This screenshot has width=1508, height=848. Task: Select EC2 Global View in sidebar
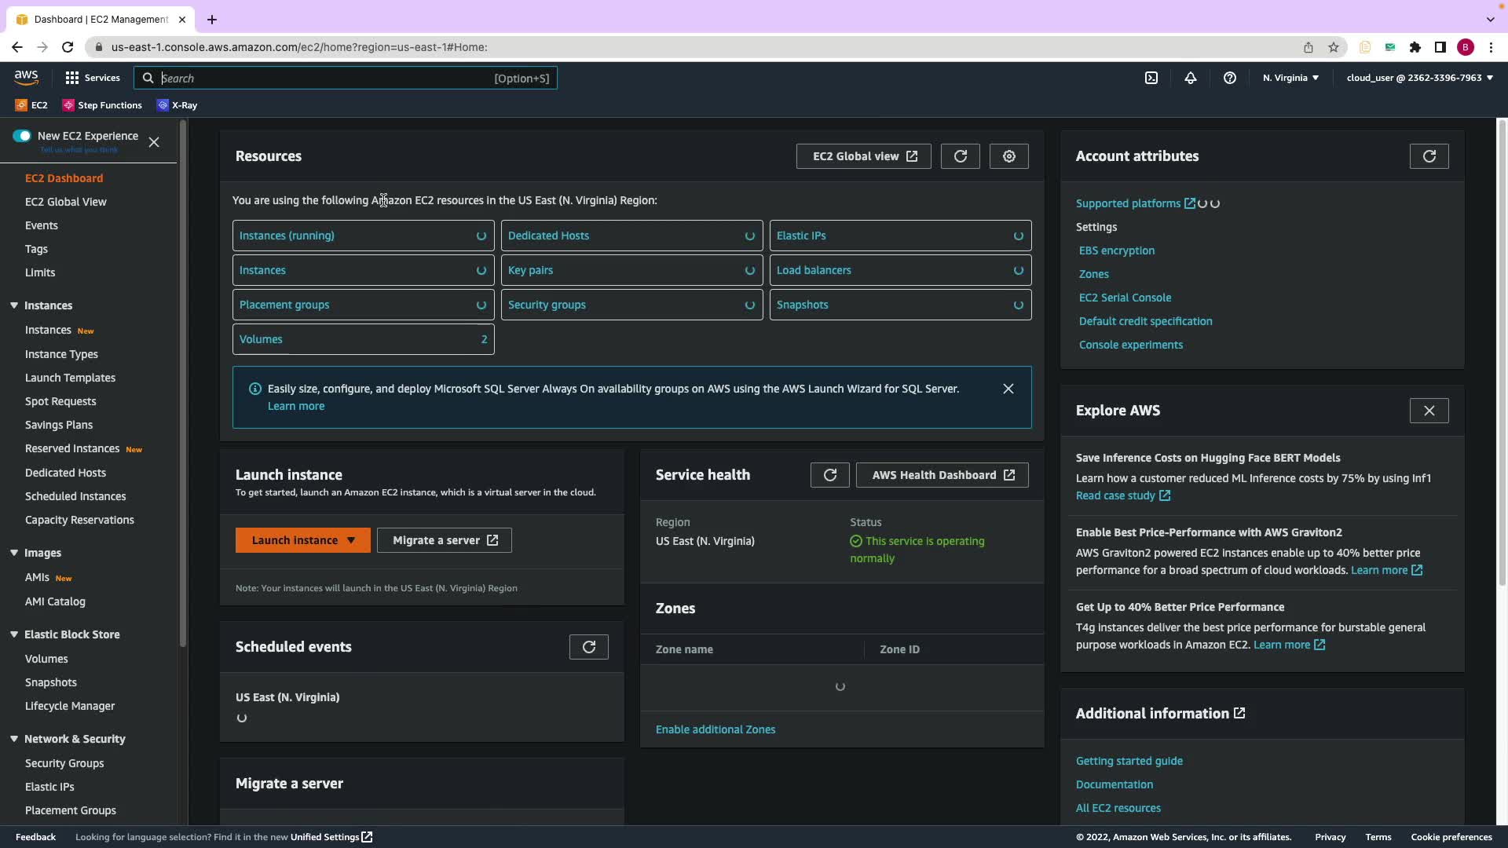click(x=65, y=202)
